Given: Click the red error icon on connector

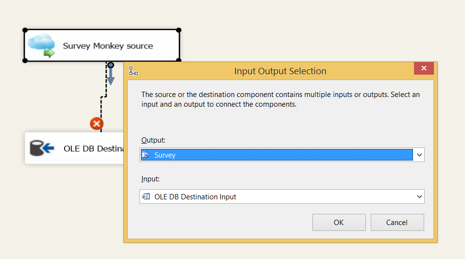Looking at the screenshot, I should tap(97, 123).
